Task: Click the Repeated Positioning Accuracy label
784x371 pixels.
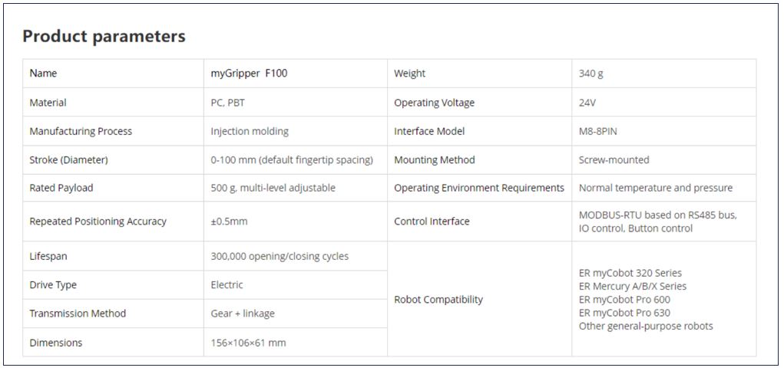Action: 98,222
